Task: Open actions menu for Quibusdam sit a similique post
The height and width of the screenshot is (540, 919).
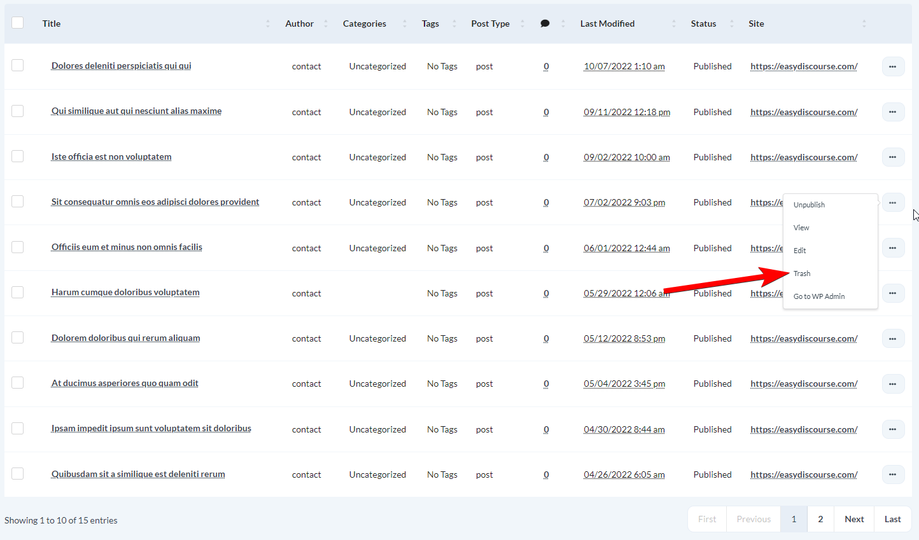Action: coord(893,474)
